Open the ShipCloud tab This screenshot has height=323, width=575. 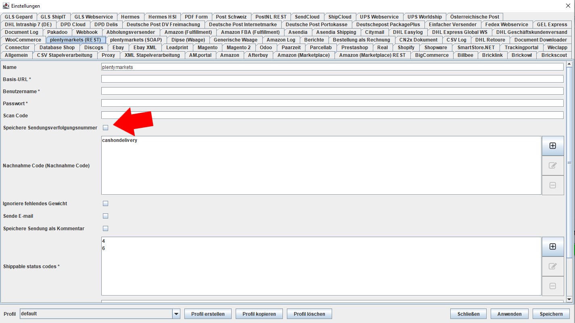coord(340,17)
